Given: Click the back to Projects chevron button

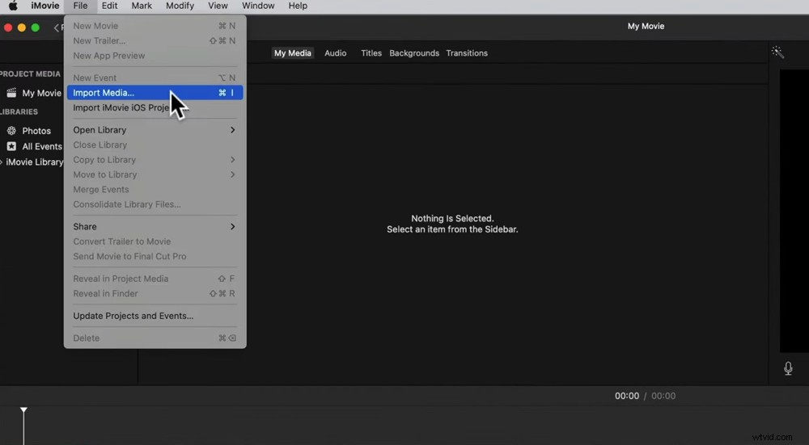Looking at the screenshot, I should [x=57, y=27].
